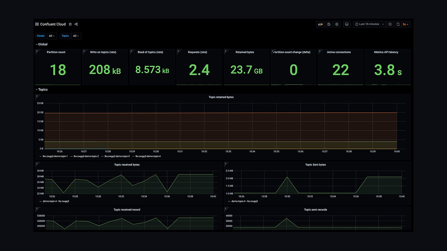Show info for Requests (rate) panel
The height and width of the screenshot is (251, 447).
click(178, 51)
